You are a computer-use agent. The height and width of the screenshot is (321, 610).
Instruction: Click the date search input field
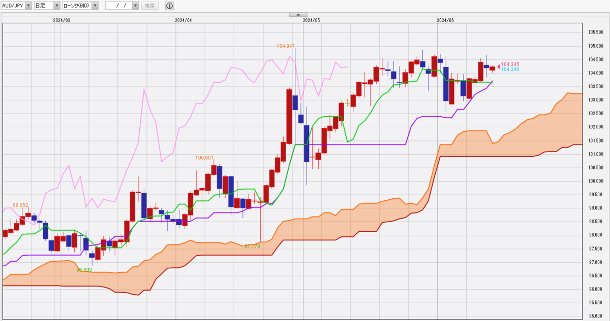118,6
